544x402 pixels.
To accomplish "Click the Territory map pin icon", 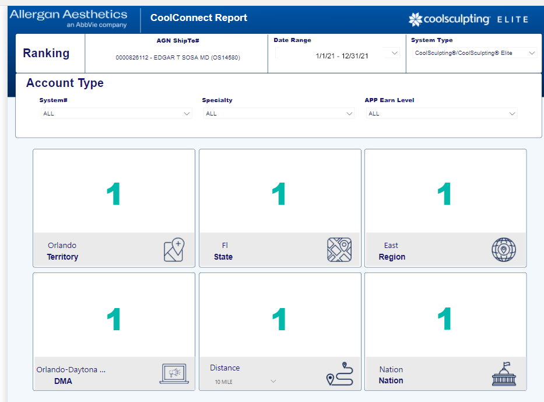I will pyautogui.click(x=174, y=250).
